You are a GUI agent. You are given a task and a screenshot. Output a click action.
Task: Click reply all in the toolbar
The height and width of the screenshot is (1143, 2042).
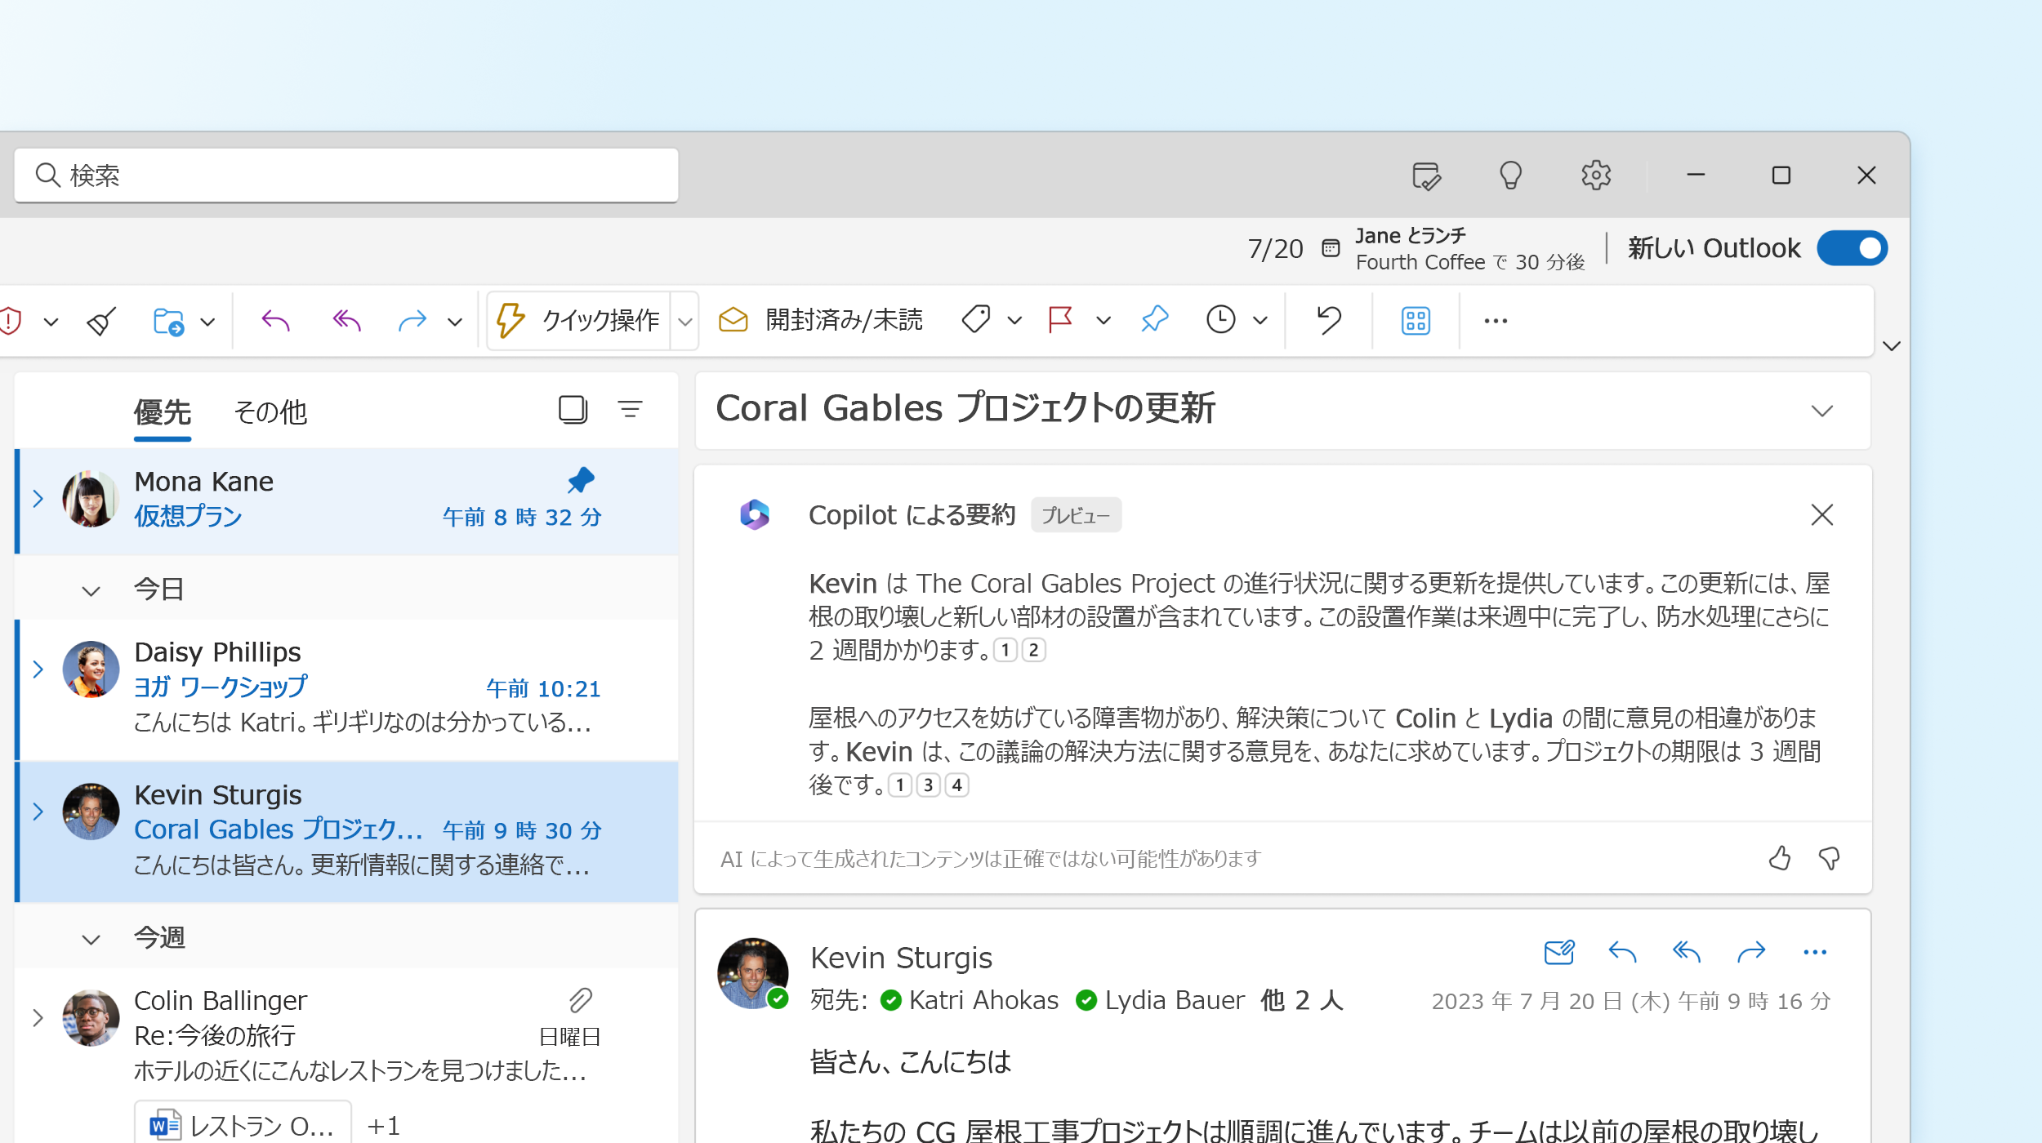pyautogui.click(x=346, y=320)
